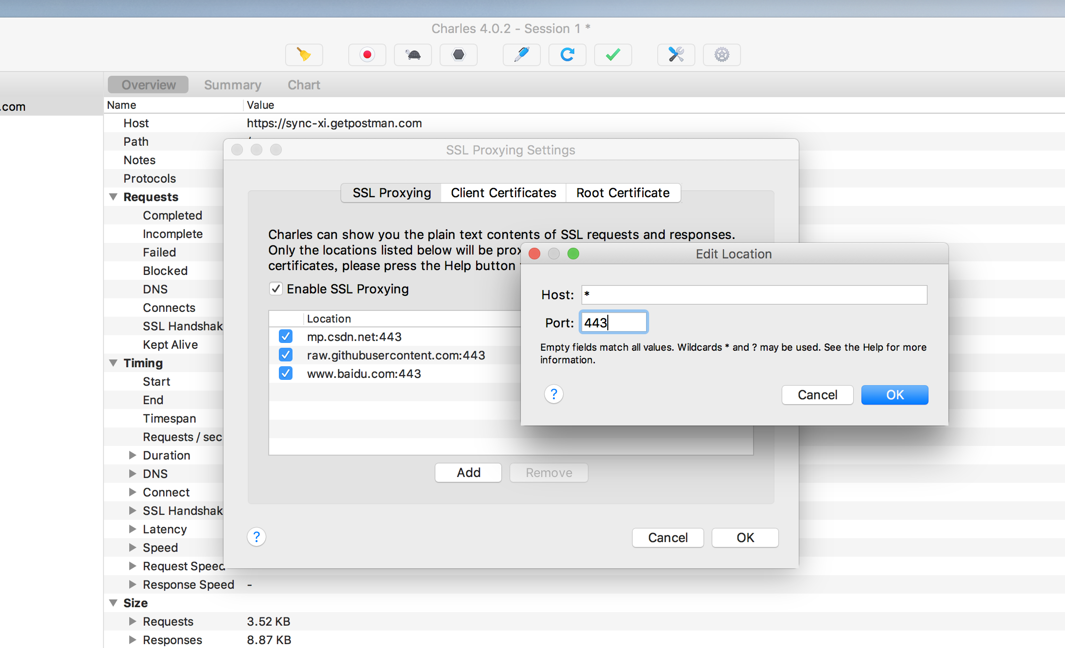Select the rewrite/compose tool icon
The height and width of the screenshot is (648, 1065).
522,53
